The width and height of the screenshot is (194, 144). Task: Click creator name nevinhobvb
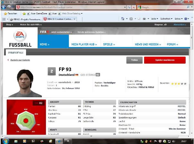pyautogui.click(x=65, y=82)
